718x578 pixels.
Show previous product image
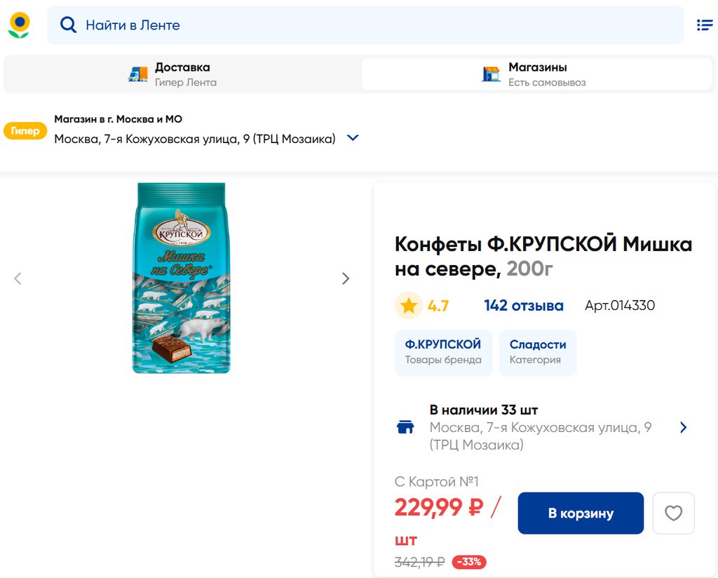18,278
